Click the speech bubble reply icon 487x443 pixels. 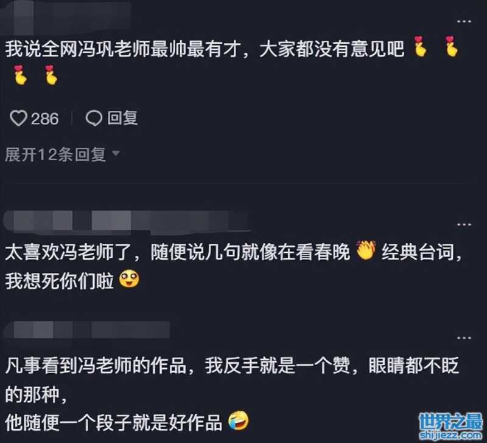[x=94, y=118]
